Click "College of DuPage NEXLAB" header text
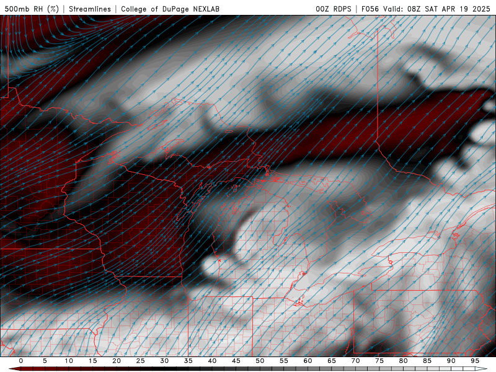Viewport: 496px width, 372px height. (x=170, y=9)
